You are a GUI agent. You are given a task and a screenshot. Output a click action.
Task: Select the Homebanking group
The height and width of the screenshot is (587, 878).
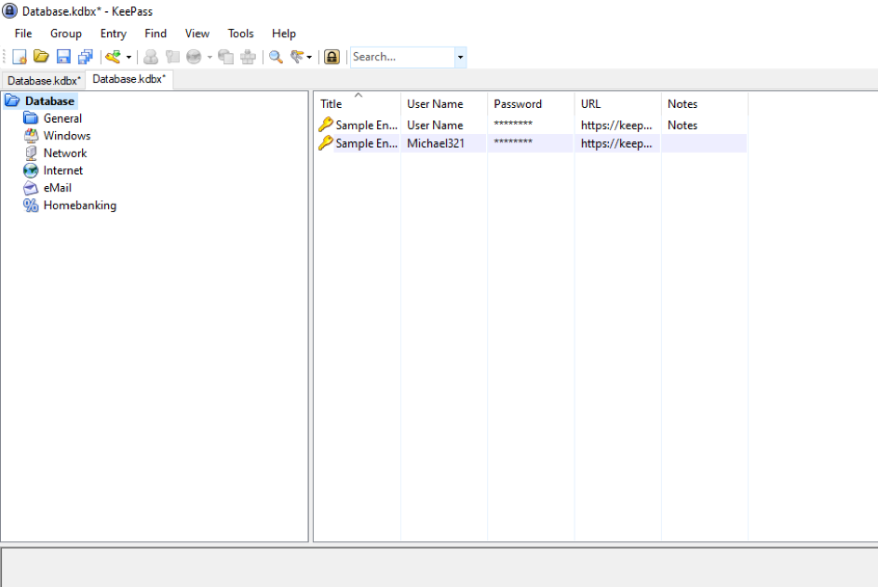[x=80, y=206]
